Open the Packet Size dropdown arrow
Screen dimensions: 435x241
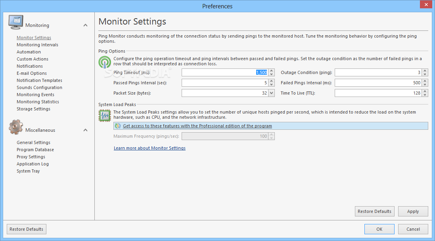pyautogui.click(x=272, y=93)
